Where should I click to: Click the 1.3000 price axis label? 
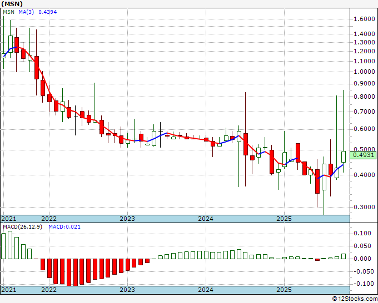pyautogui.click(x=364, y=42)
